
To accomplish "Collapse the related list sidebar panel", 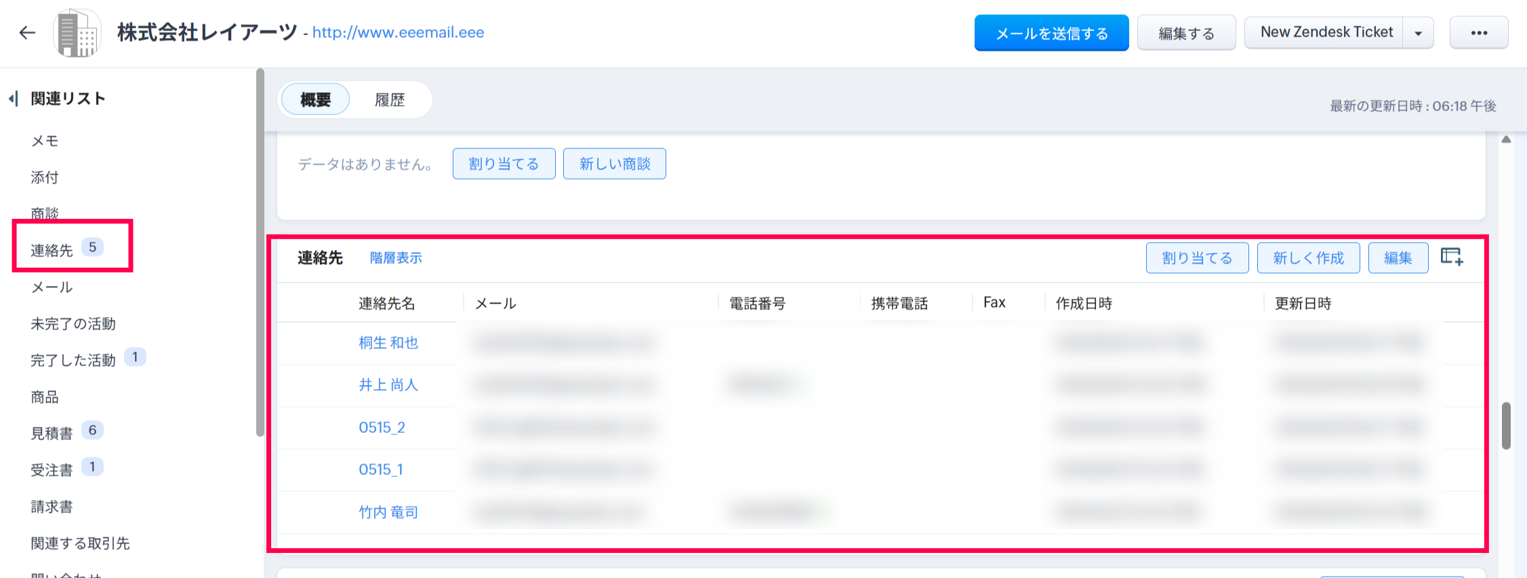I will (x=13, y=99).
